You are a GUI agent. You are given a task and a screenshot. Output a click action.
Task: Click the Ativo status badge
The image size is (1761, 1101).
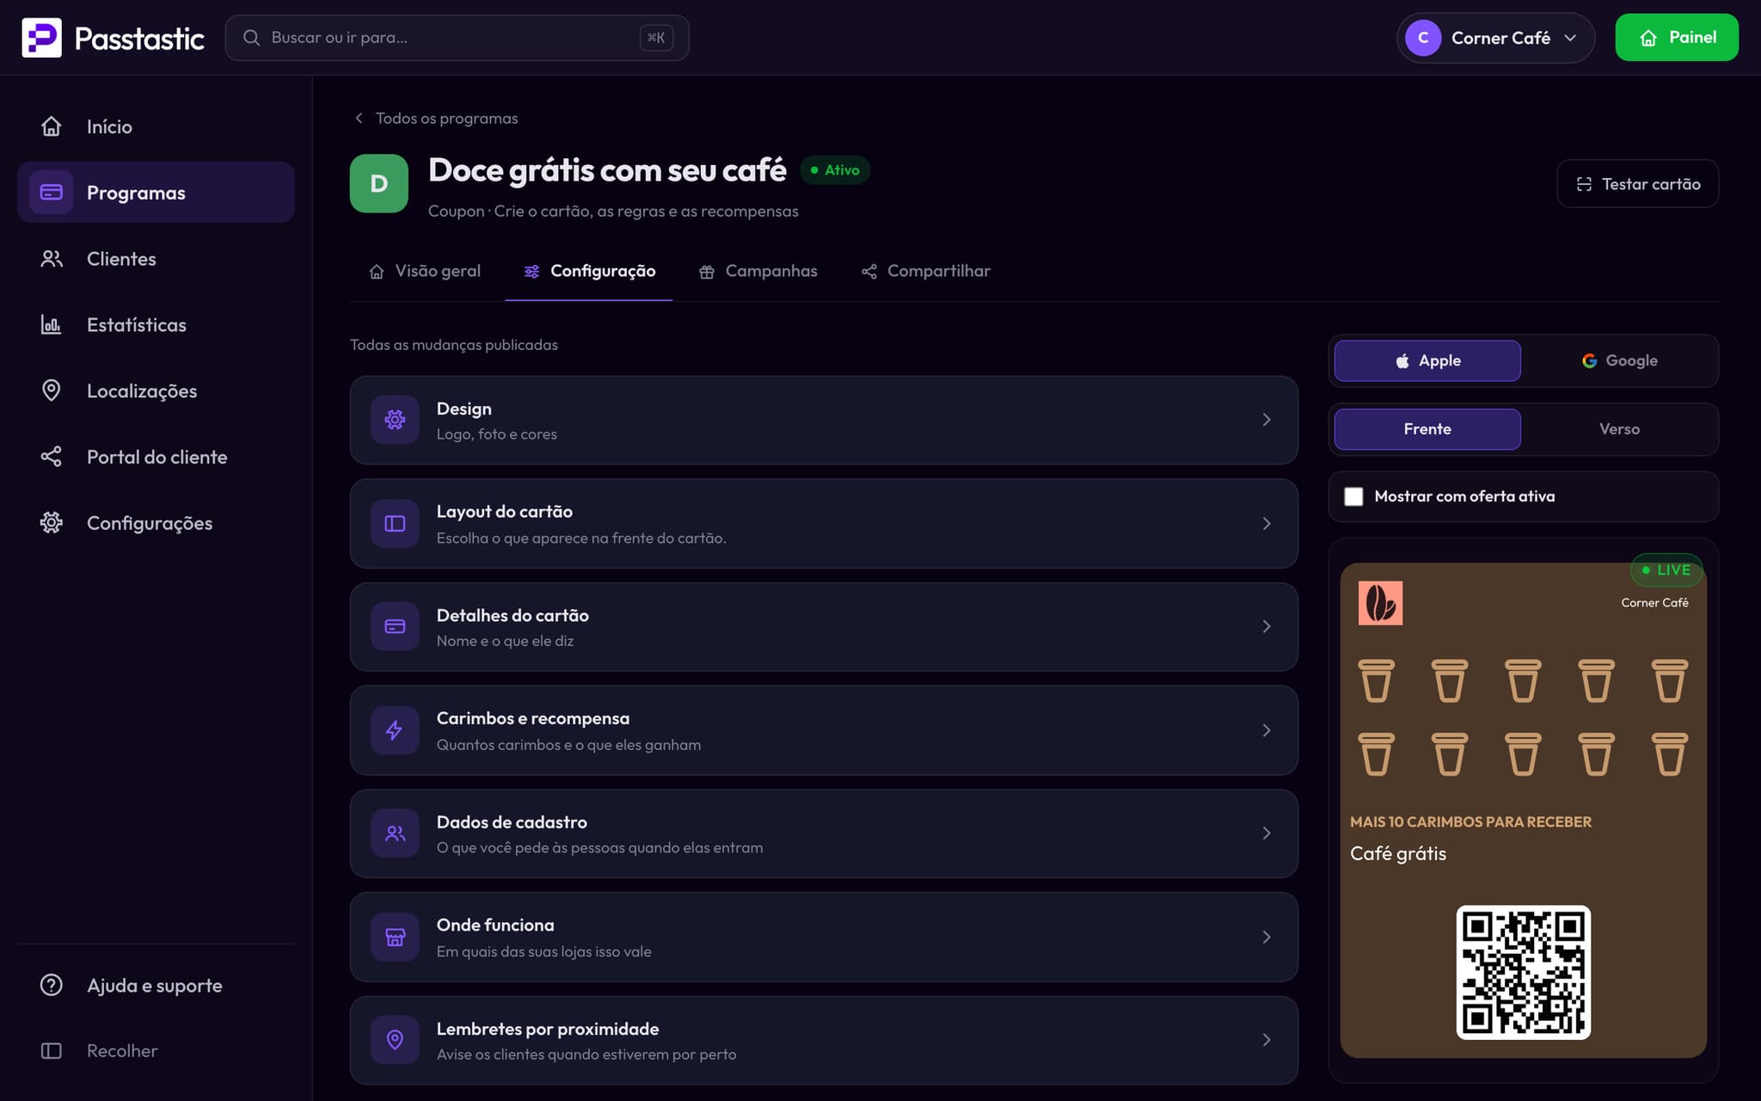point(835,170)
